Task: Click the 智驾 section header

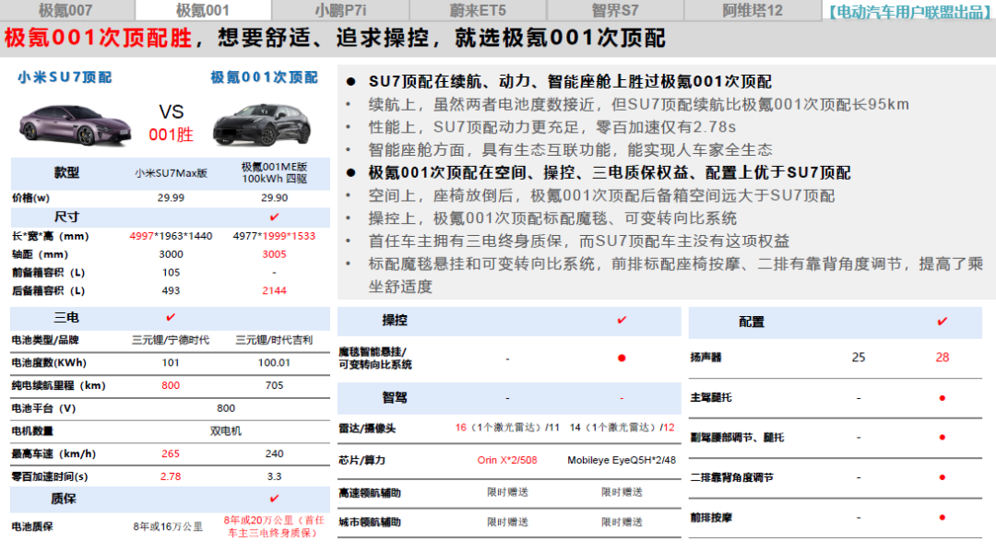Action: (x=395, y=398)
